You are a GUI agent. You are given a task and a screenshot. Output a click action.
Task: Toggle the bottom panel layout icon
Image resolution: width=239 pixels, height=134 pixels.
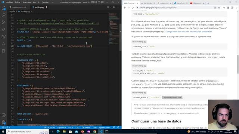tap(96, 2)
